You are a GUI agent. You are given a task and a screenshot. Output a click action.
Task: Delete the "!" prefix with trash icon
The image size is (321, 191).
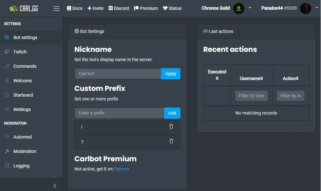(x=171, y=127)
